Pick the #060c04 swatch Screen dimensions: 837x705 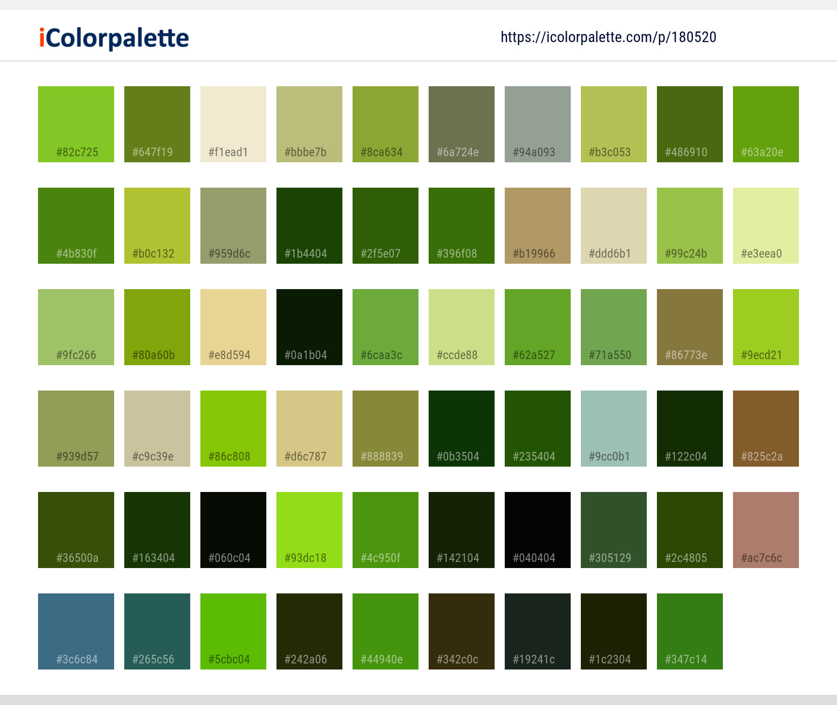233,530
